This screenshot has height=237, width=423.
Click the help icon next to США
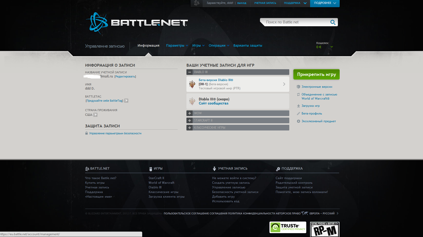[95, 115]
